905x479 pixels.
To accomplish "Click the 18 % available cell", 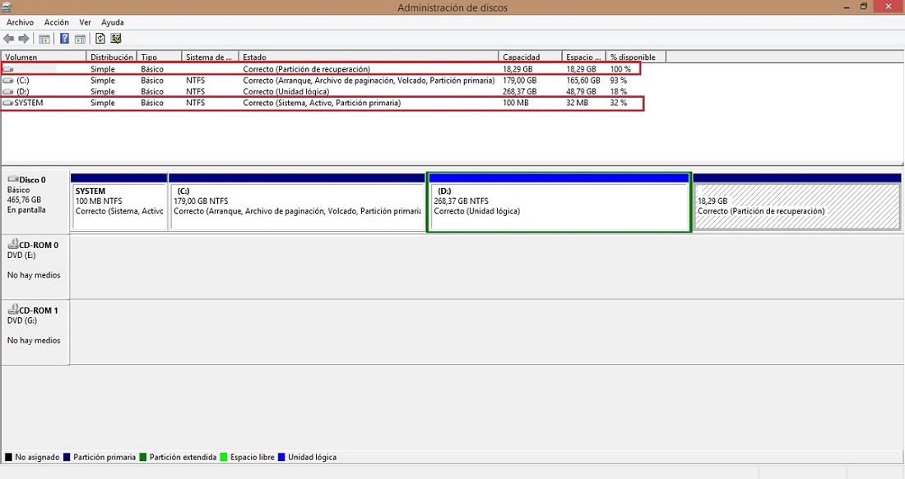I will (x=618, y=92).
